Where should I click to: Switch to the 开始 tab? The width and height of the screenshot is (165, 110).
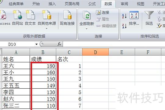tap(36, 4)
